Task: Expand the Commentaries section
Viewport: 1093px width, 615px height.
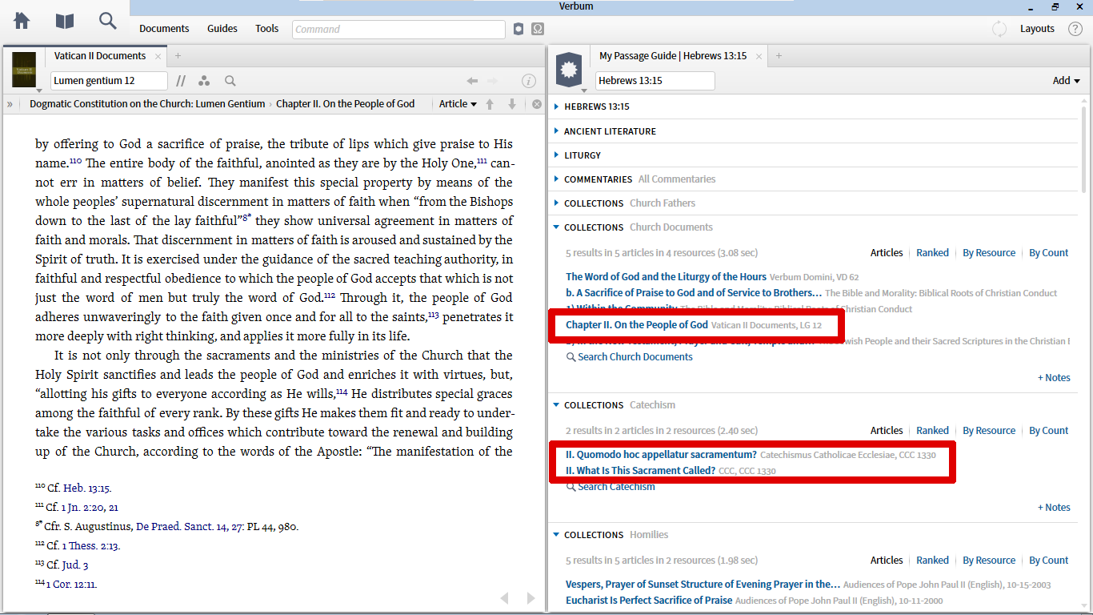Action: (x=556, y=179)
